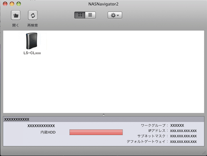This screenshot has height=156, width=207.
Task: Click the IPアドレス value field
Action: tap(183, 131)
